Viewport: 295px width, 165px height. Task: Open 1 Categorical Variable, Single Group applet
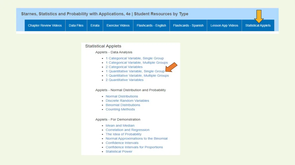pyautogui.click(x=135, y=58)
